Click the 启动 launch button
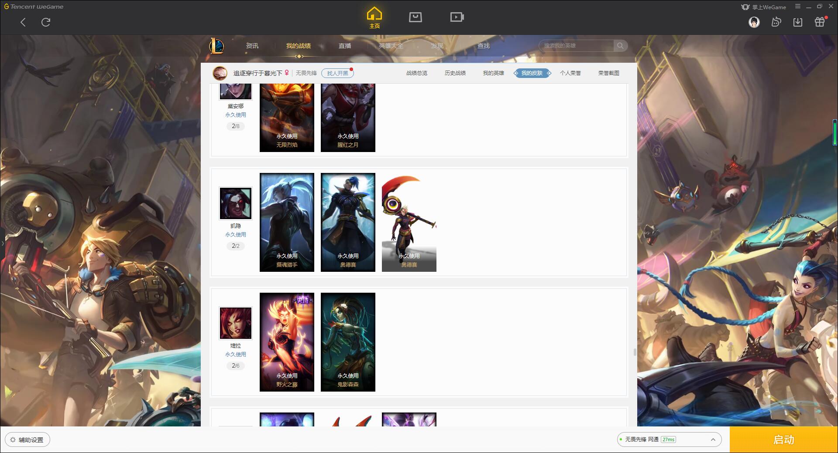The image size is (838, 453). (x=783, y=440)
